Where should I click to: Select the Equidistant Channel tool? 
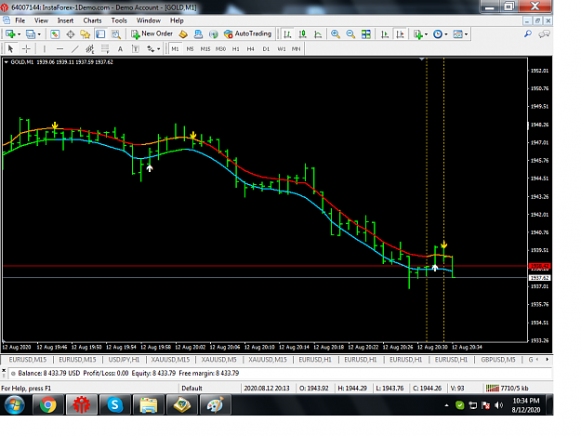coord(90,48)
